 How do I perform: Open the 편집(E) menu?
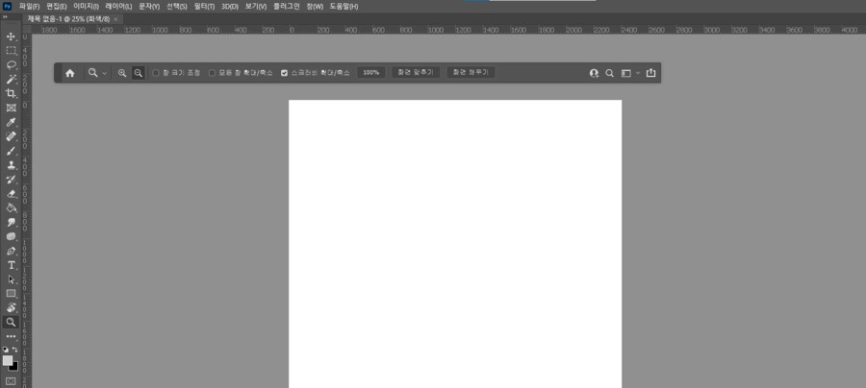point(57,7)
